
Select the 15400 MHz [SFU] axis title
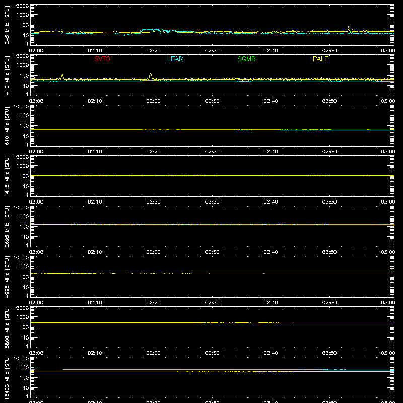coord(7,377)
